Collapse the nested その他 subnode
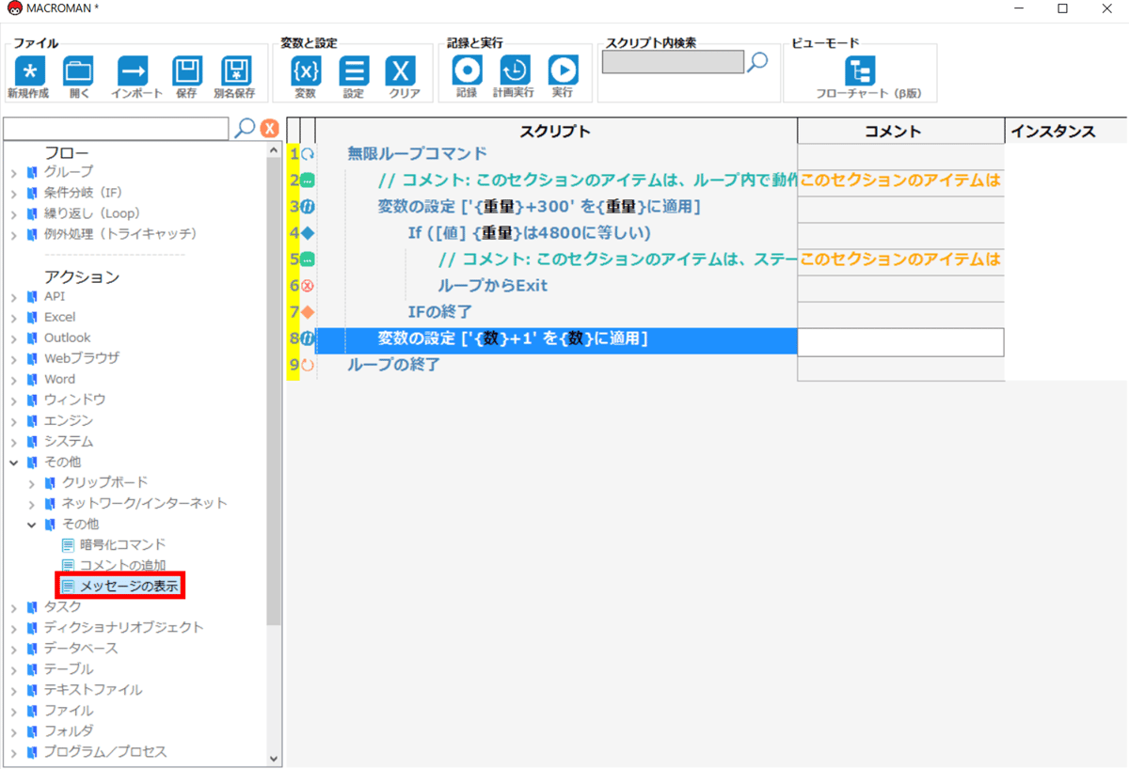The width and height of the screenshot is (1129, 769). click(32, 525)
